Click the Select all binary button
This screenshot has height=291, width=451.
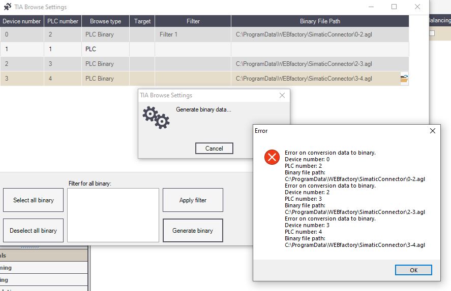click(x=34, y=200)
